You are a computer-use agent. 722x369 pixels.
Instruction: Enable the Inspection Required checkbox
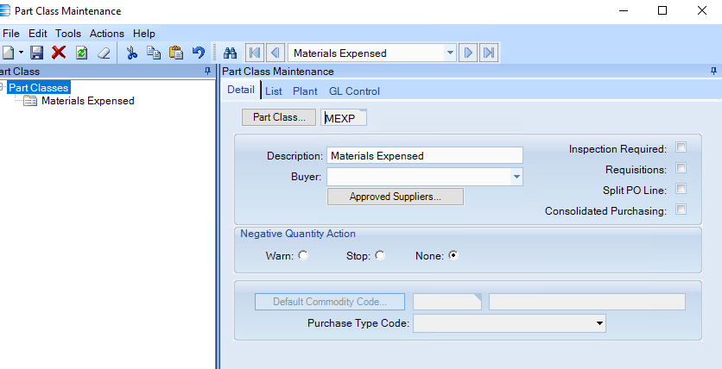(681, 147)
